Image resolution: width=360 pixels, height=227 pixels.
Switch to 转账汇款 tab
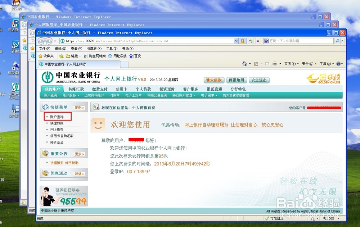coord(76,89)
